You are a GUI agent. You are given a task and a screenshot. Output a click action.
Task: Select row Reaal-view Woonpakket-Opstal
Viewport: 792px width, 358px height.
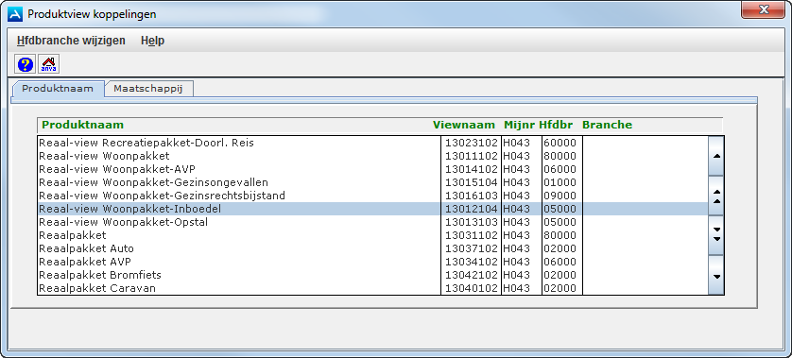click(x=372, y=222)
